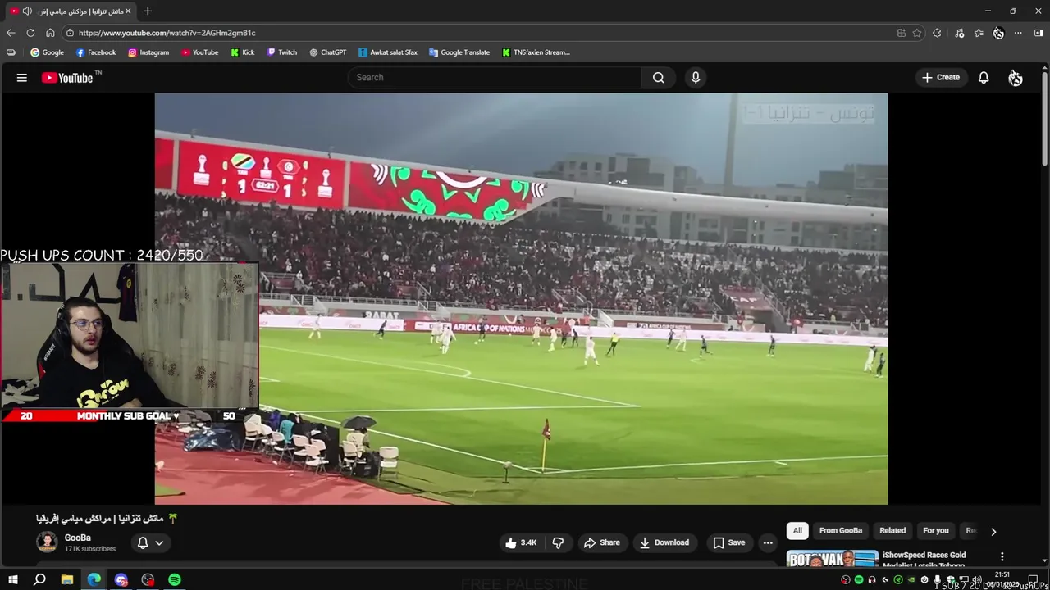Image resolution: width=1050 pixels, height=590 pixels.
Task: Open Spotify from the taskbar
Action: tap(175, 580)
